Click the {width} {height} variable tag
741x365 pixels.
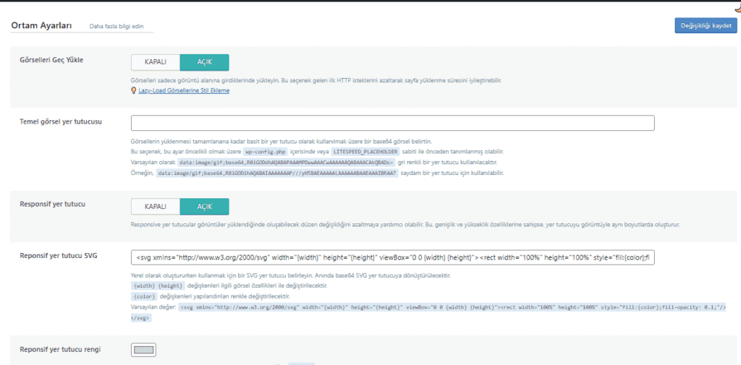point(153,286)
